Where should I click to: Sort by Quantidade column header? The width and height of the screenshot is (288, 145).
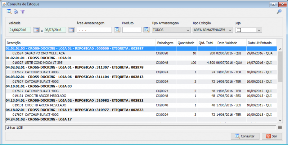click(186, 43)
